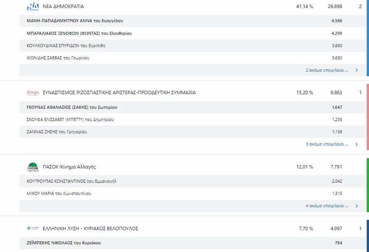The height and width of the screenshot is (252, 369).
Task: Click candidate ΖΕΪΜΠΕΚΗΣ ΝΙΚΟΛΑΟΣ row
Action: click(x=64, y=243)
